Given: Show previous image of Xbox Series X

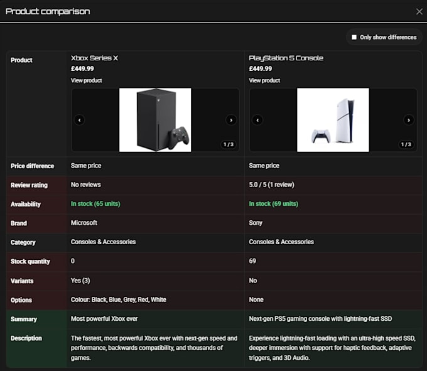Looking at the screenshot, I should pyautogui.click(x=80, y=120).
